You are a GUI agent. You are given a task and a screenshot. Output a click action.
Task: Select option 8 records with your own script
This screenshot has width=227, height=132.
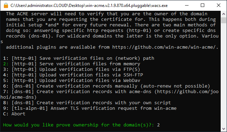coord(87,103)
